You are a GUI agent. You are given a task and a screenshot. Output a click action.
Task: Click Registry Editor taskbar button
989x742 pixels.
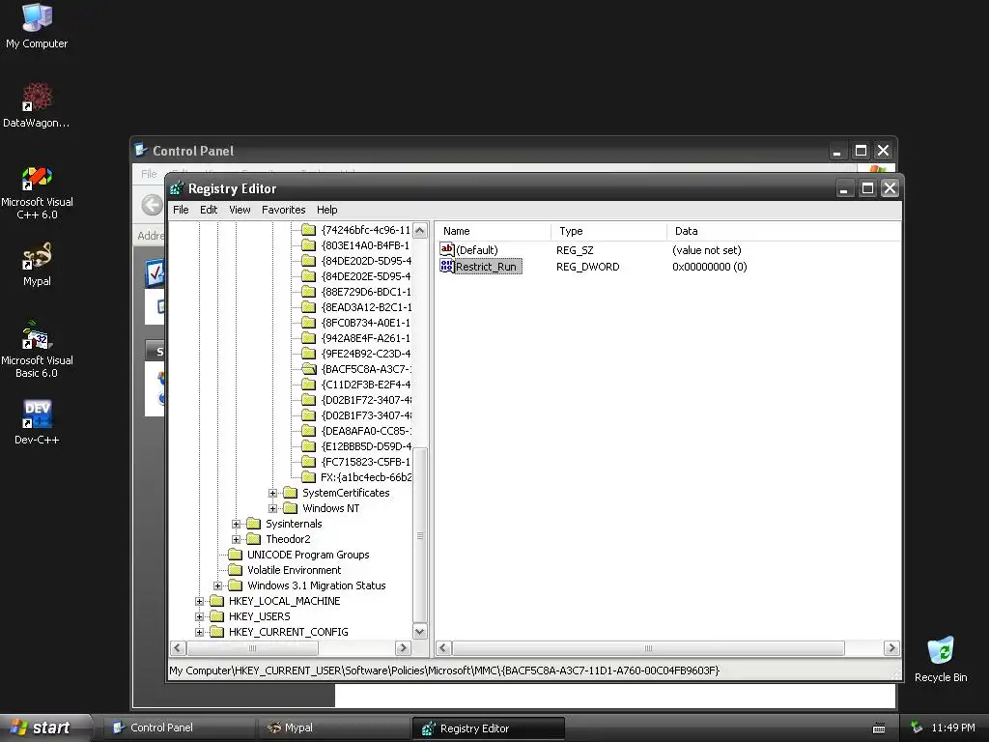[x=488, y=728]
